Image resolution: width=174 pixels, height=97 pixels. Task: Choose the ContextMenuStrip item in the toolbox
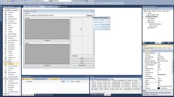(13, 83)
